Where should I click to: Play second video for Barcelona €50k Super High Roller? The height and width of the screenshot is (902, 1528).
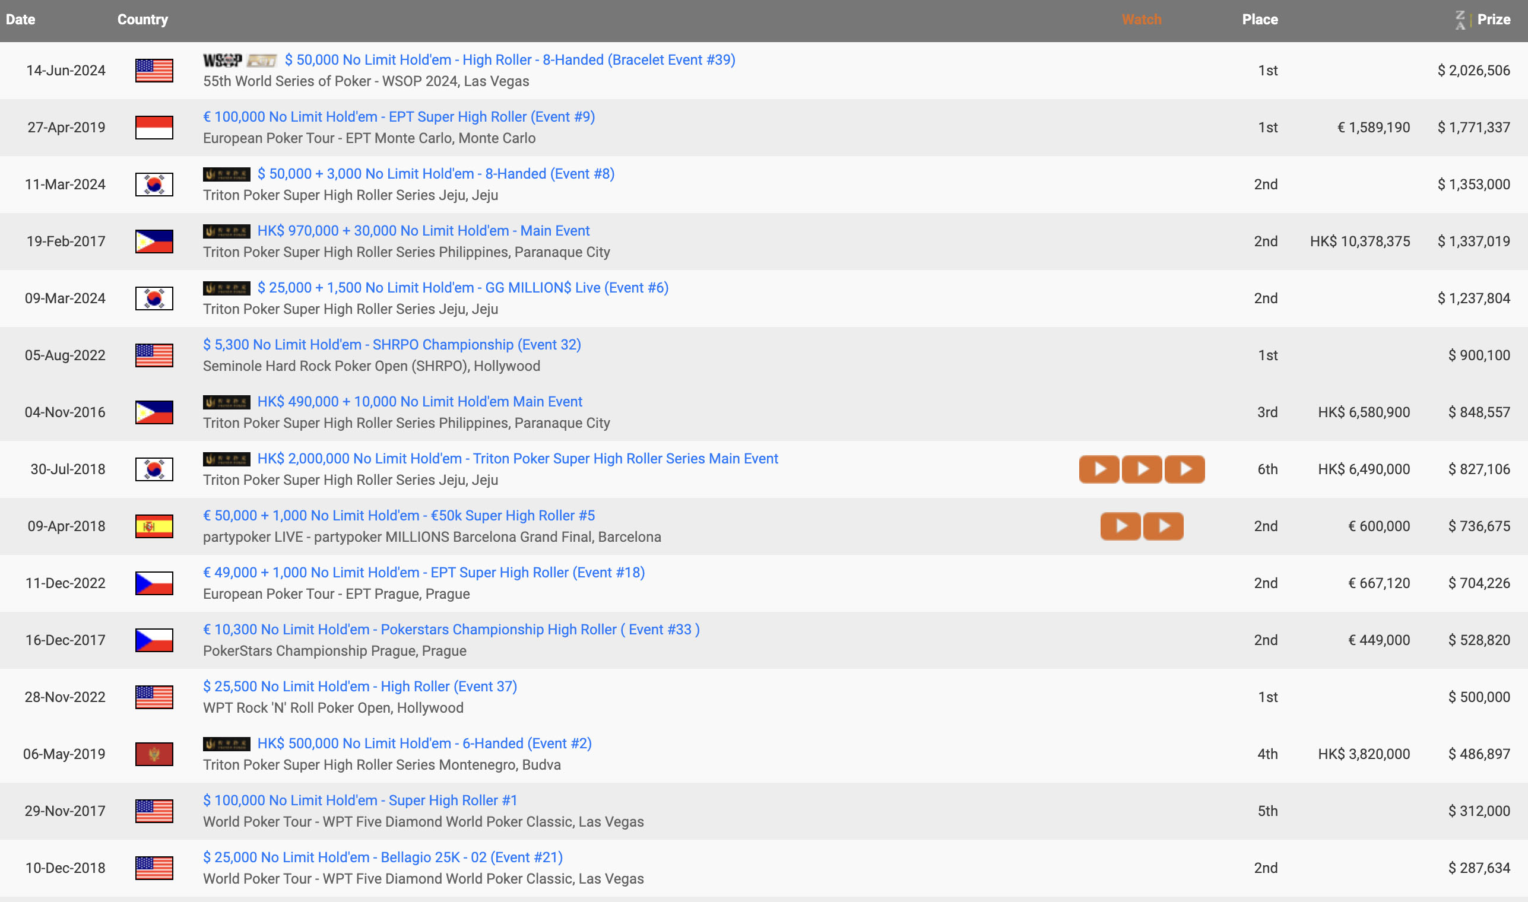[1163, 526]
